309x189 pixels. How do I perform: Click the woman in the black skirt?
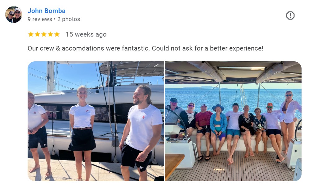(82, 127)
